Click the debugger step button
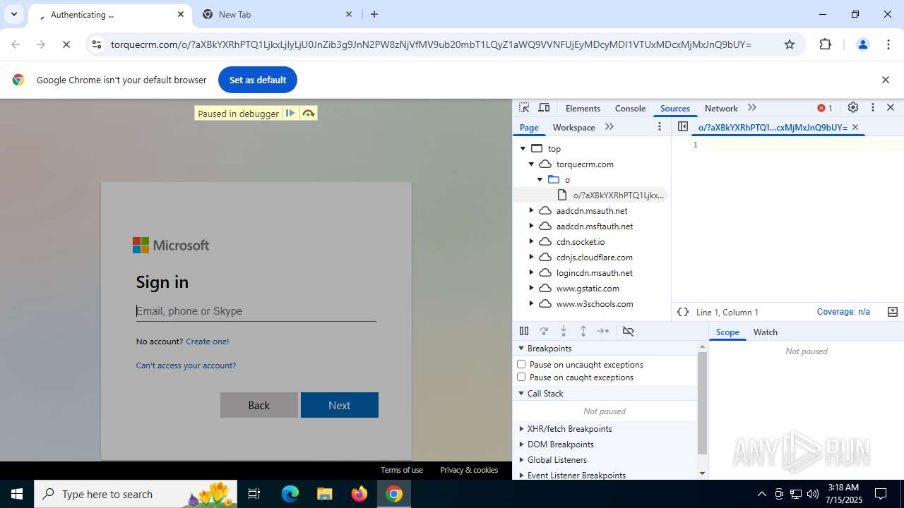The height and width of the screenshot is (508, 904). pyautogui.click(x=603, y=331)
